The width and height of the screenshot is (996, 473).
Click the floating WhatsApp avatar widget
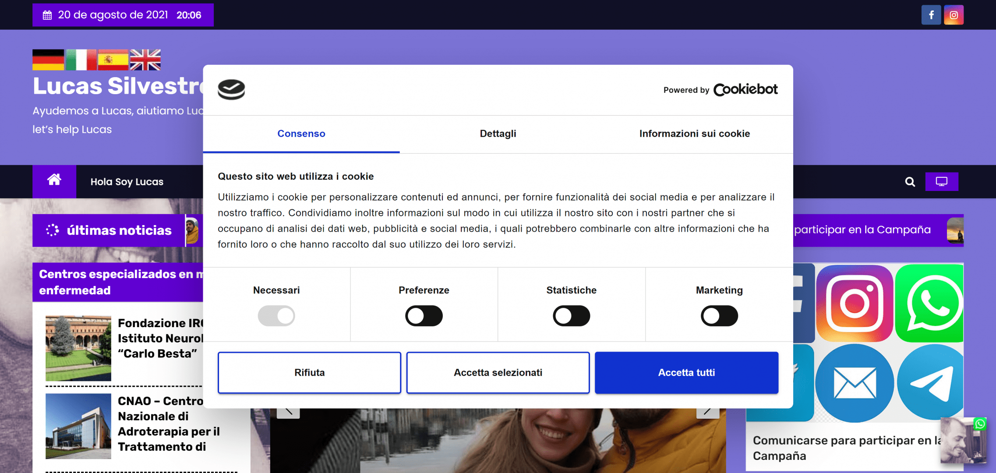963,440
